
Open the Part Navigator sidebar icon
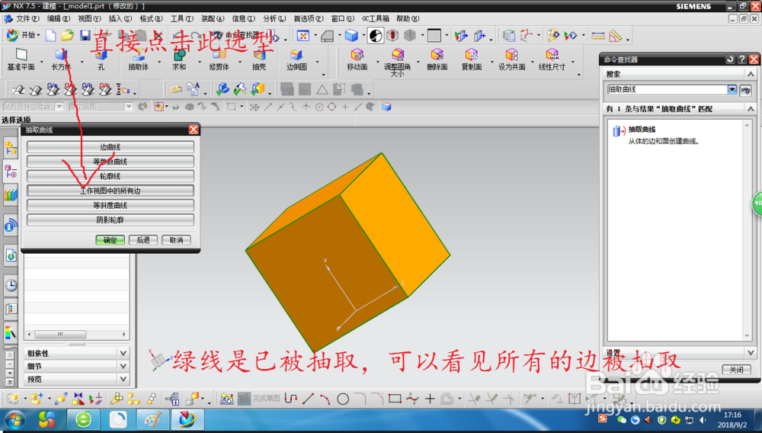[x=11, y=172]
